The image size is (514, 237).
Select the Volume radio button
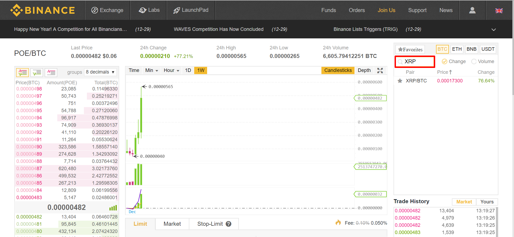click(x=474, y=61)
